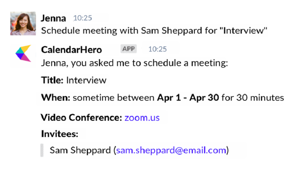Click the 10:25 timestamp on CalendarHero's message
The height and width of the screenshot is (173, 308).
click(x=157, y=49)
